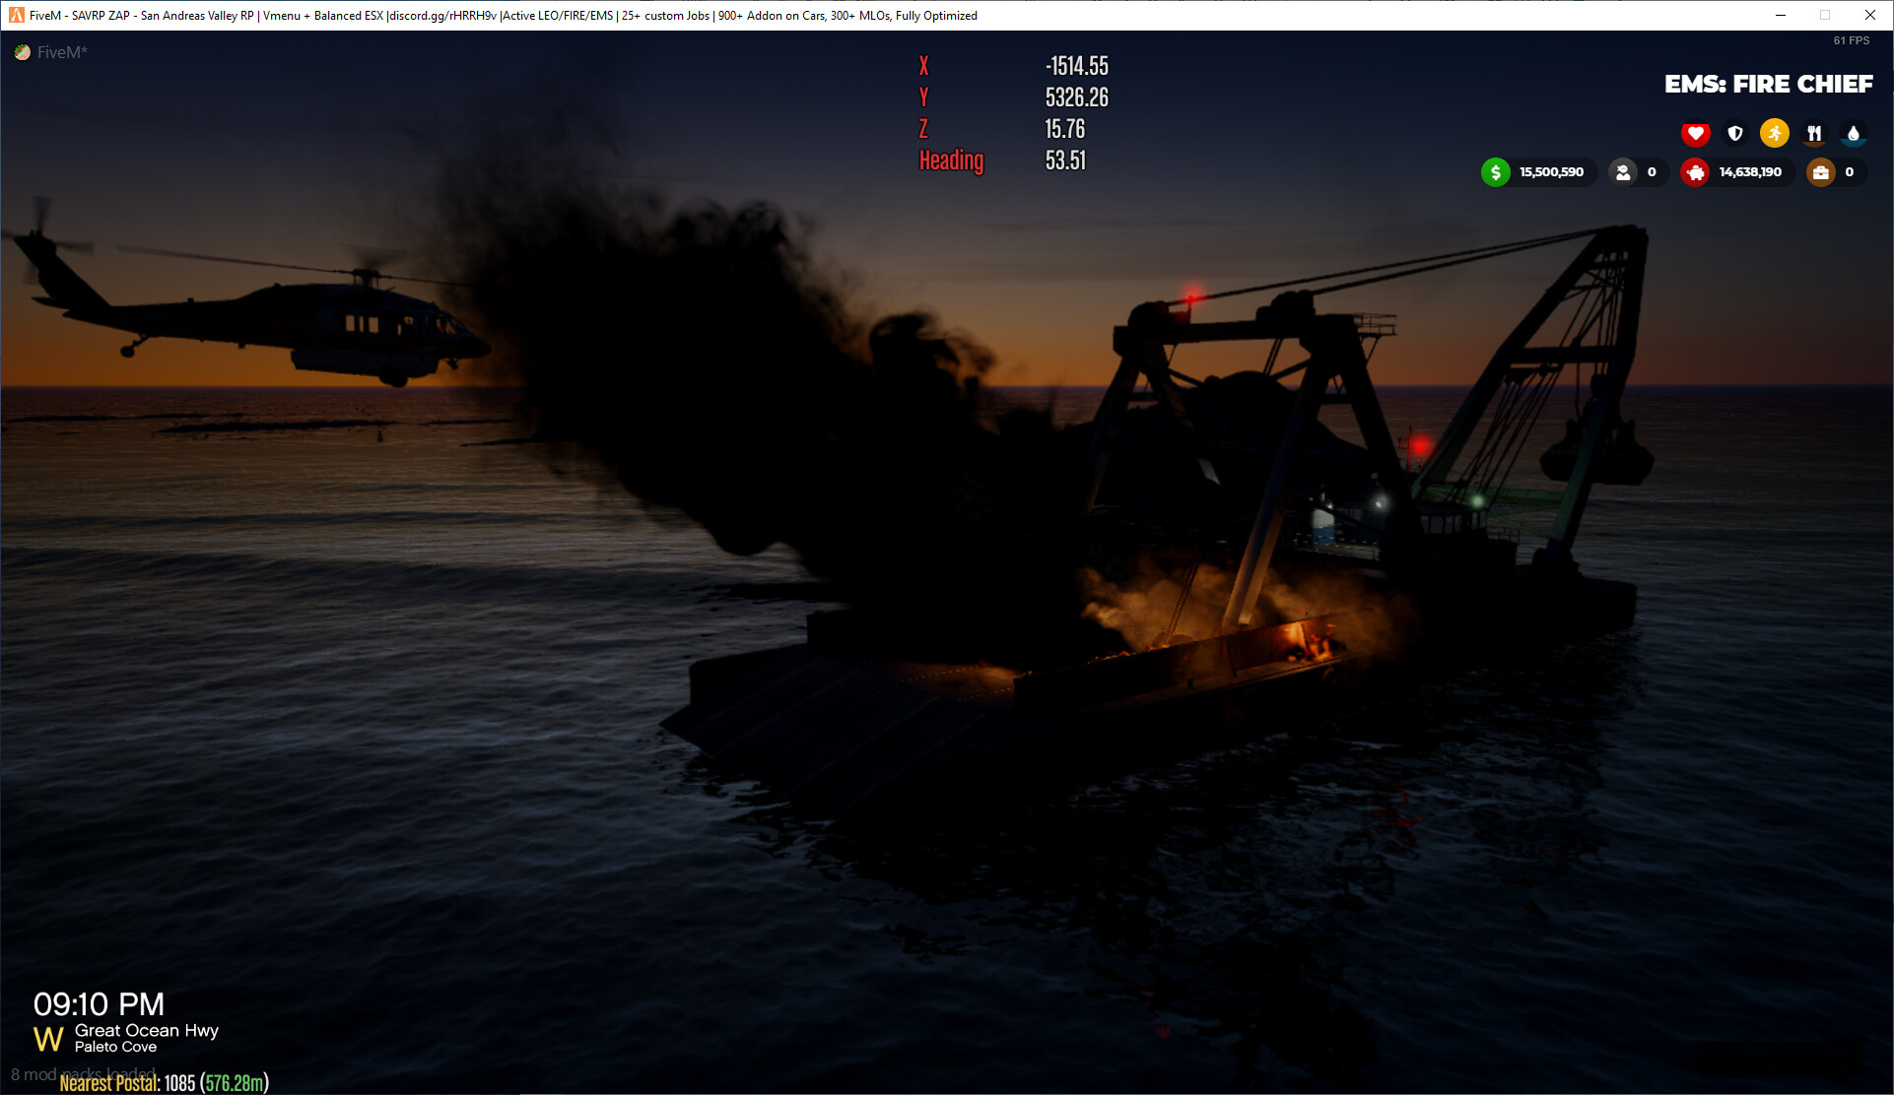Click the cash amount 15,500,590
The image size is (1894, 1095).
pyautogui.click(x=1551, y=172)
